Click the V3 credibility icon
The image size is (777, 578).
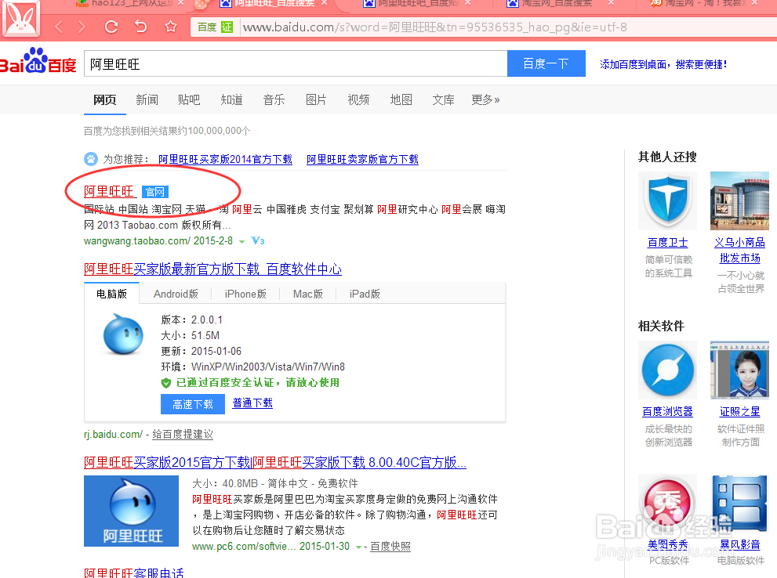(x=258, y=241)
